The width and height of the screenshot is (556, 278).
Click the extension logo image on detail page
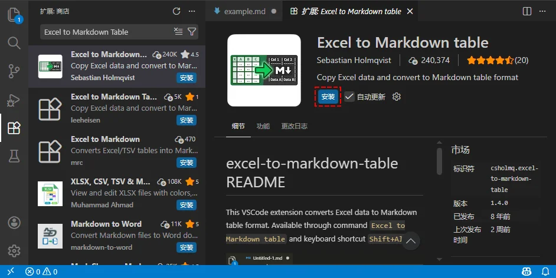tap(264, 71)
